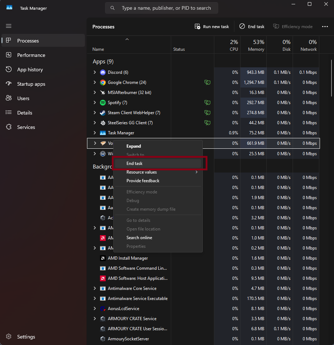Open App history via its clock icon

pos(9,69)
